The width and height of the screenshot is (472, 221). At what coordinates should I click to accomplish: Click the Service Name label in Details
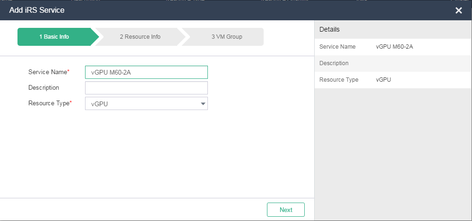tap(337, 47)
